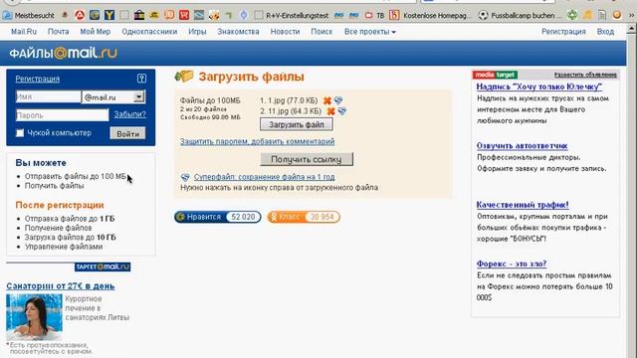This screenshot has width=637, height=358.
Task: Open the Мой Мир navigation item
Action: point(96,31)
